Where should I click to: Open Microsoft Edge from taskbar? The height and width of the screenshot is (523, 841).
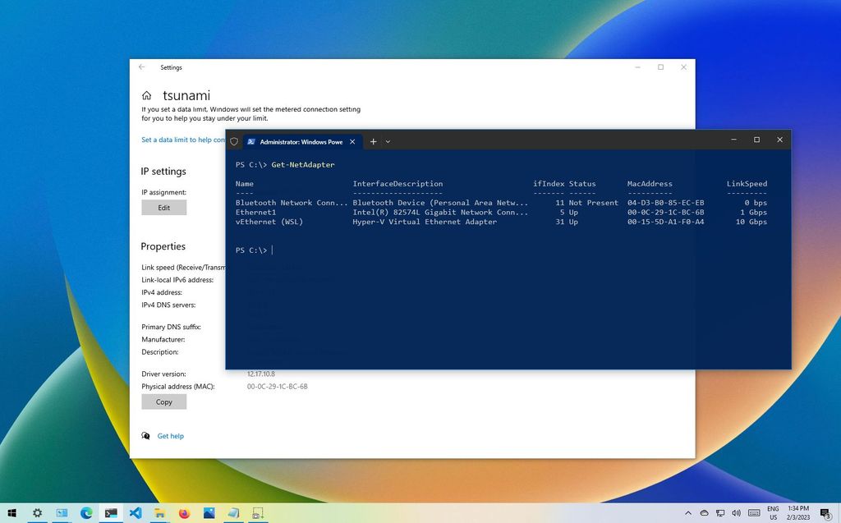pyautogui.click(x=86, y=513)
